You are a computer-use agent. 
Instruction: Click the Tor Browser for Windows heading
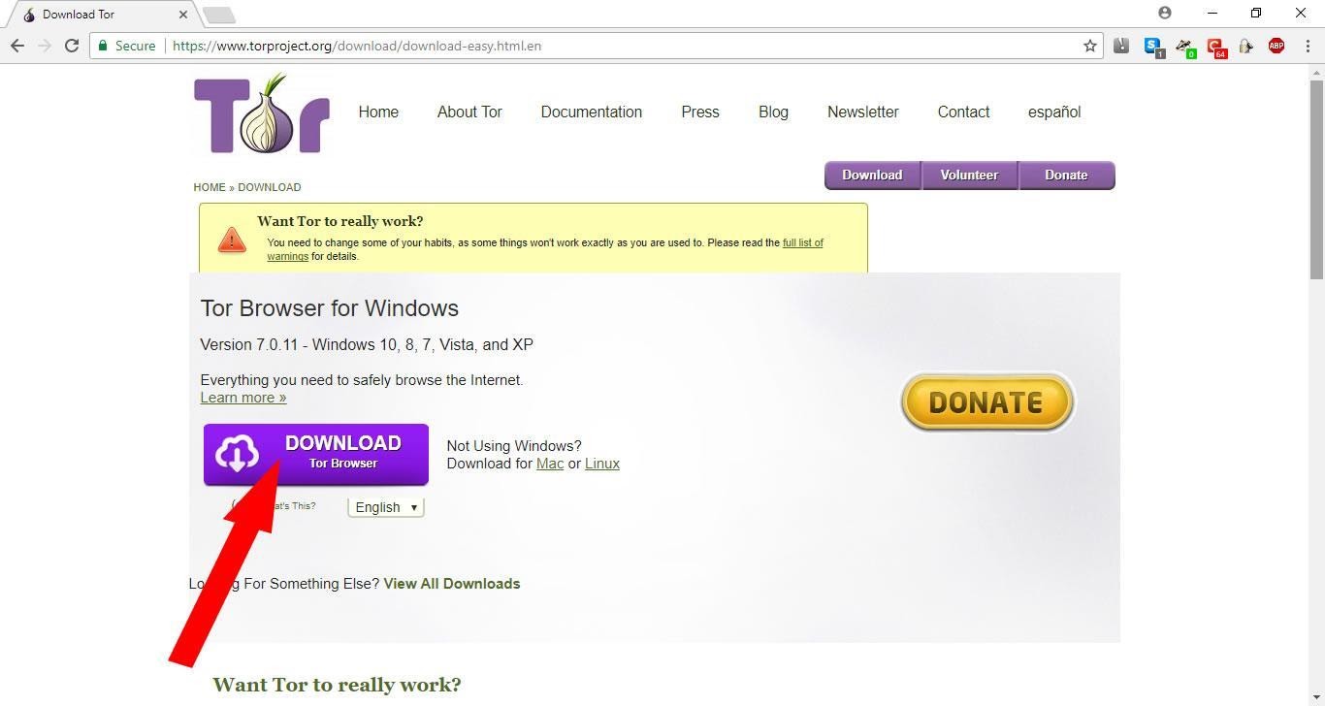pyautogui.click(x=330, y=308)
